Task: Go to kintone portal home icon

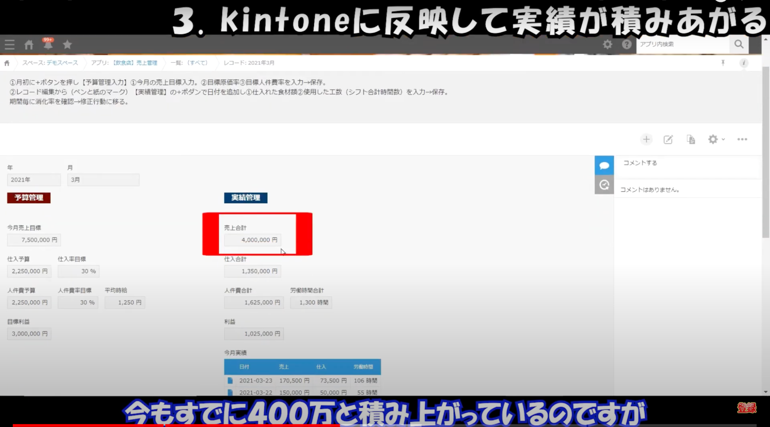Action: tap(29, 45)
